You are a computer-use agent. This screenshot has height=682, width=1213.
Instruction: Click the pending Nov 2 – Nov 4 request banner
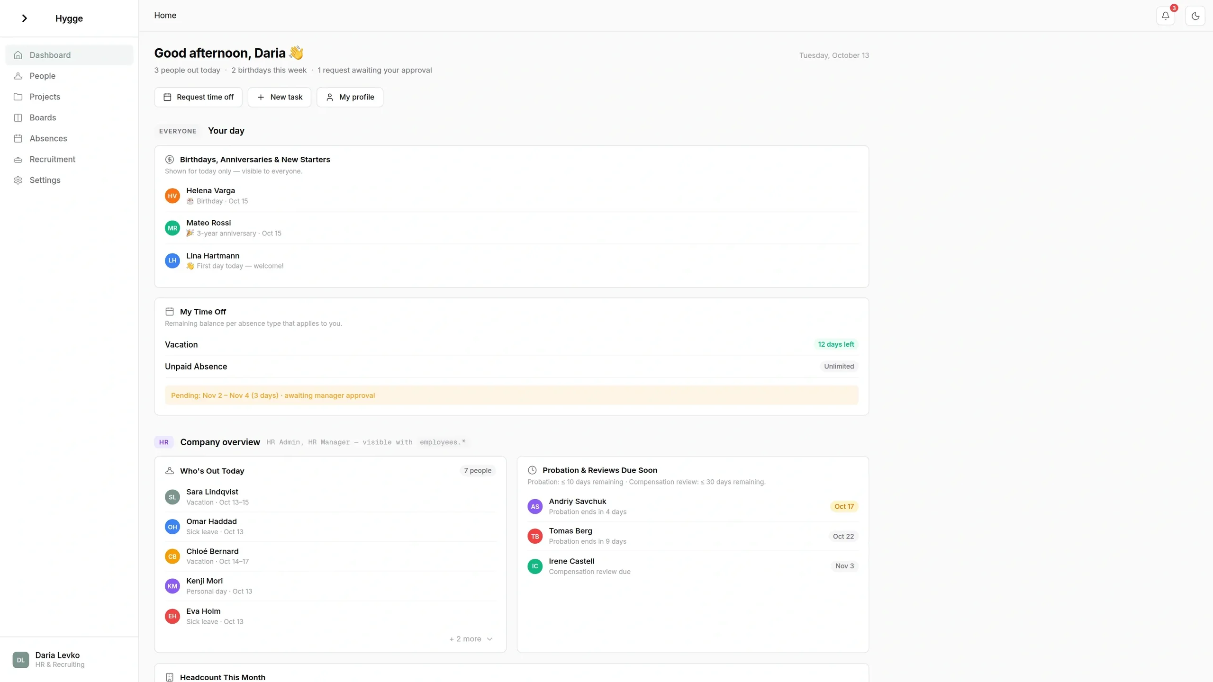pyautogui.click(x=511, y=395)
